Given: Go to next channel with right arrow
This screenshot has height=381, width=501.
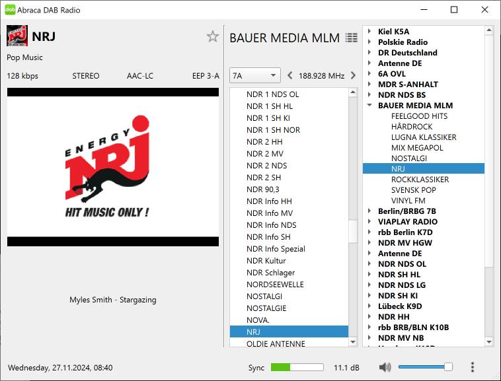Looking at the screenshot, I should [353, 75].
